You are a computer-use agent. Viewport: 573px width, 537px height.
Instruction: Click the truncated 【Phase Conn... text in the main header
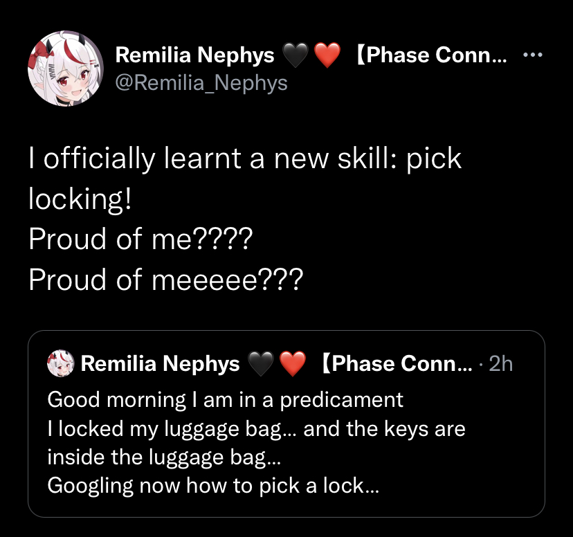[430, 55]
